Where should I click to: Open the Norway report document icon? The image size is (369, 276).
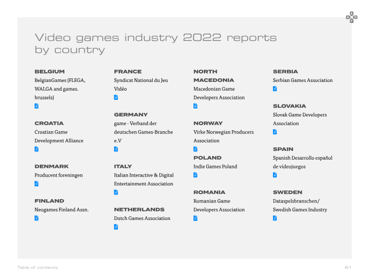(x=195, y=149)
